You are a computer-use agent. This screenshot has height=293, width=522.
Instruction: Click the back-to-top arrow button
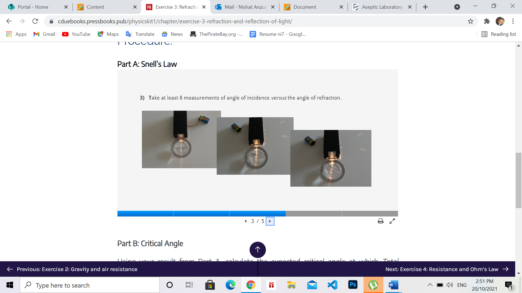257,250
